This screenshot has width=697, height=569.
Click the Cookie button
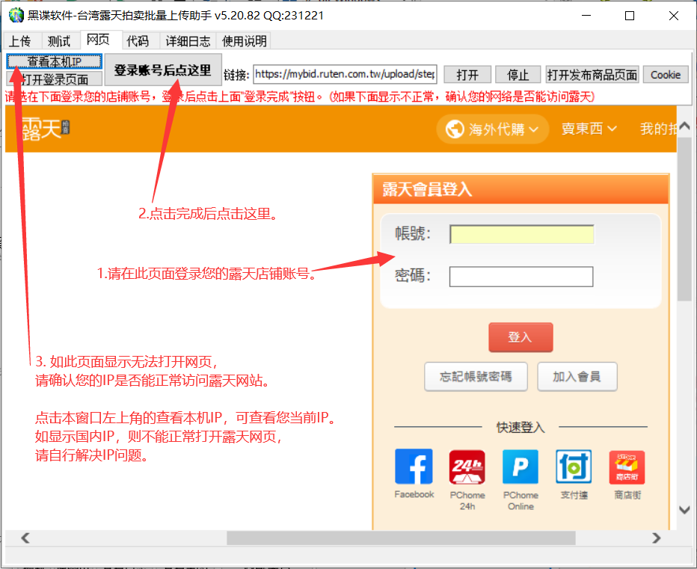tap(666, 75)
